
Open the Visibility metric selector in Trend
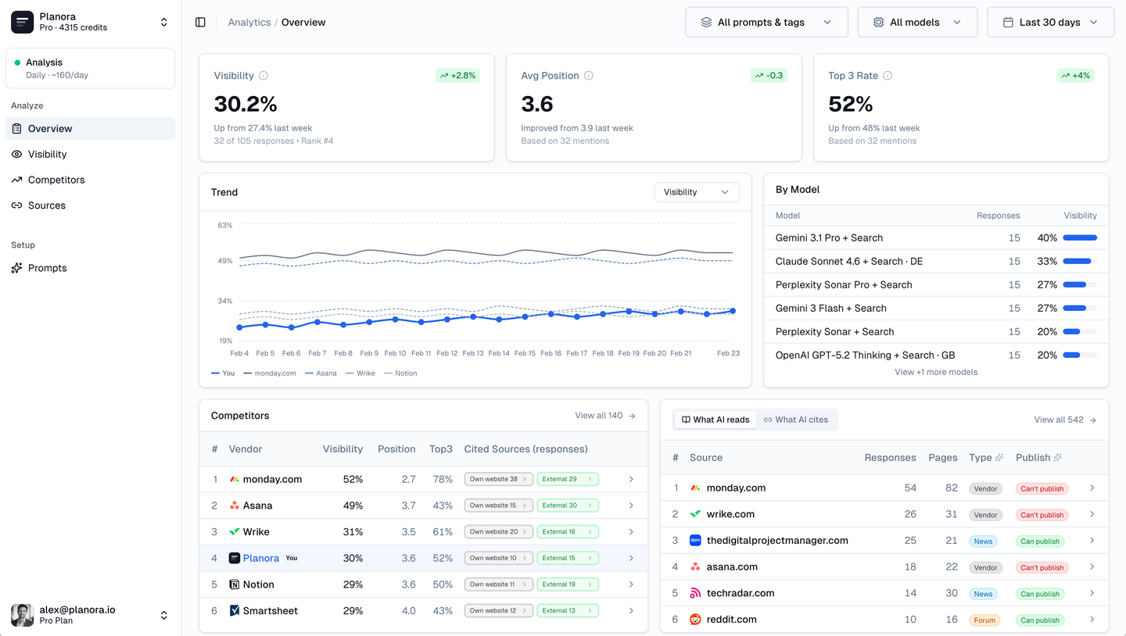pyautogui.click(x=696, y=191)
